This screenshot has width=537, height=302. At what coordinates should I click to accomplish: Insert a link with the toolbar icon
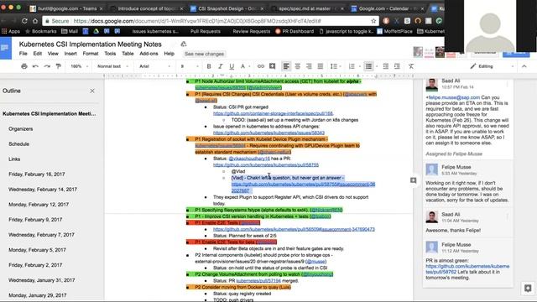[261, 66]
